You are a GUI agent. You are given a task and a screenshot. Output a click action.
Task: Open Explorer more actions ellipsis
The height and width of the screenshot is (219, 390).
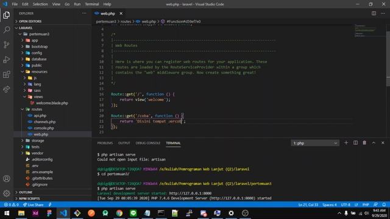(84, 13)
